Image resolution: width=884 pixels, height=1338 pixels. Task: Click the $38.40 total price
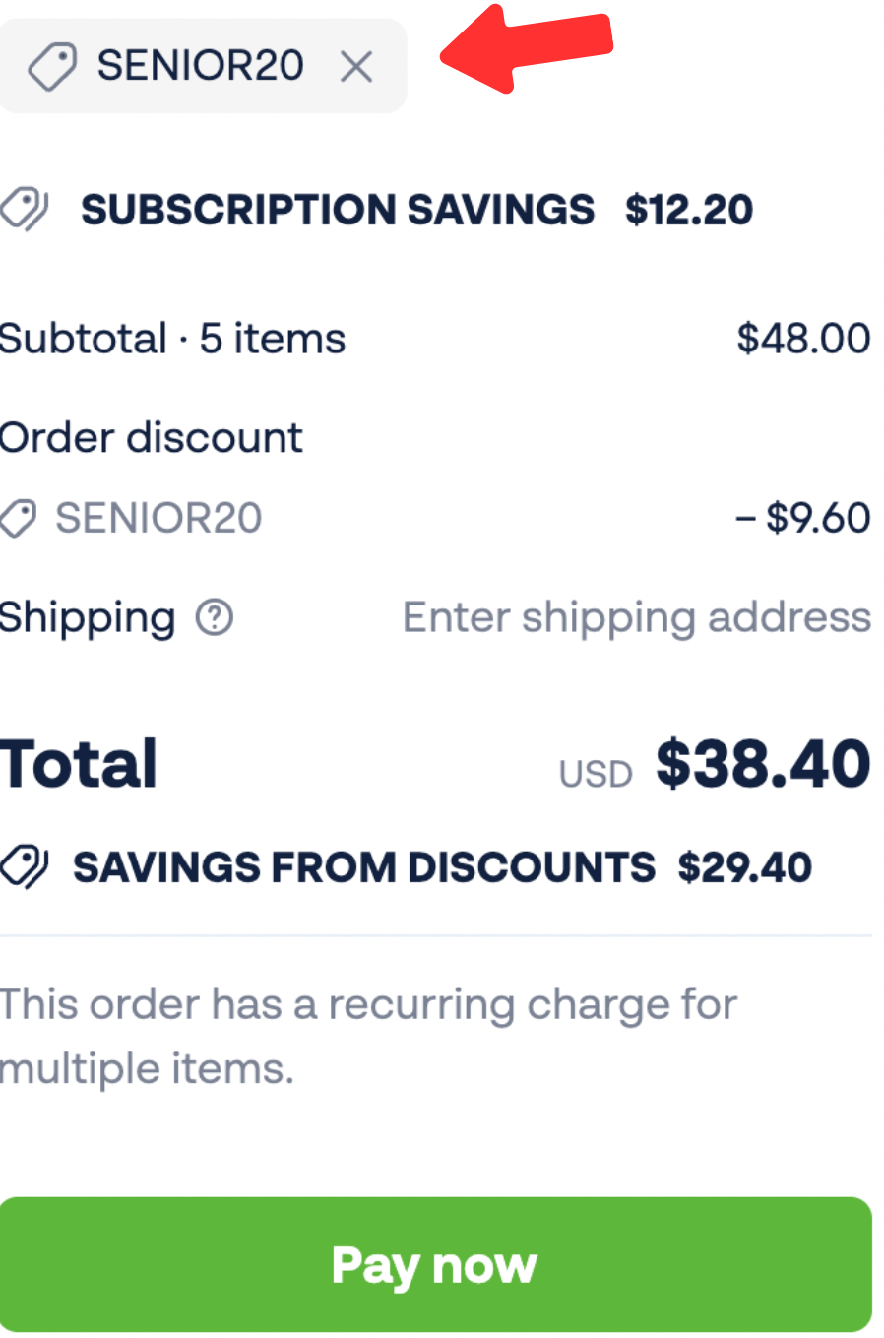click(763, 764)
